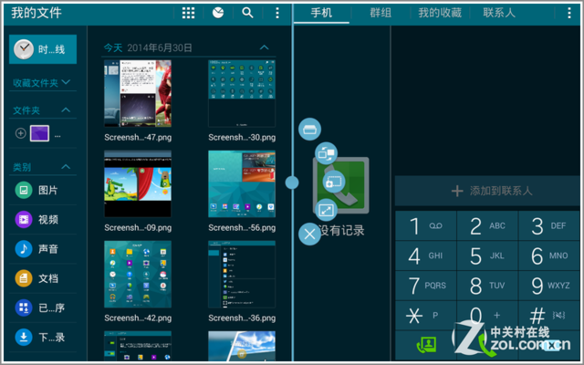
Task: Dial digit 8 TUV key
Action: [x=487, y=286]
